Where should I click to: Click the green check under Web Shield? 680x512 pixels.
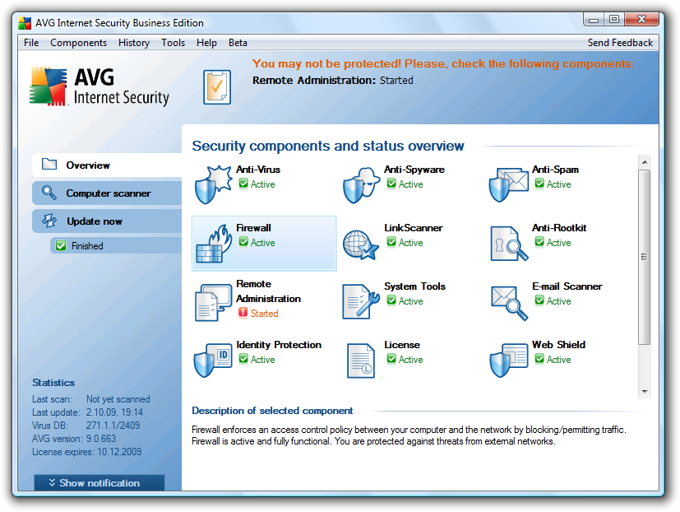pos(539,358)
